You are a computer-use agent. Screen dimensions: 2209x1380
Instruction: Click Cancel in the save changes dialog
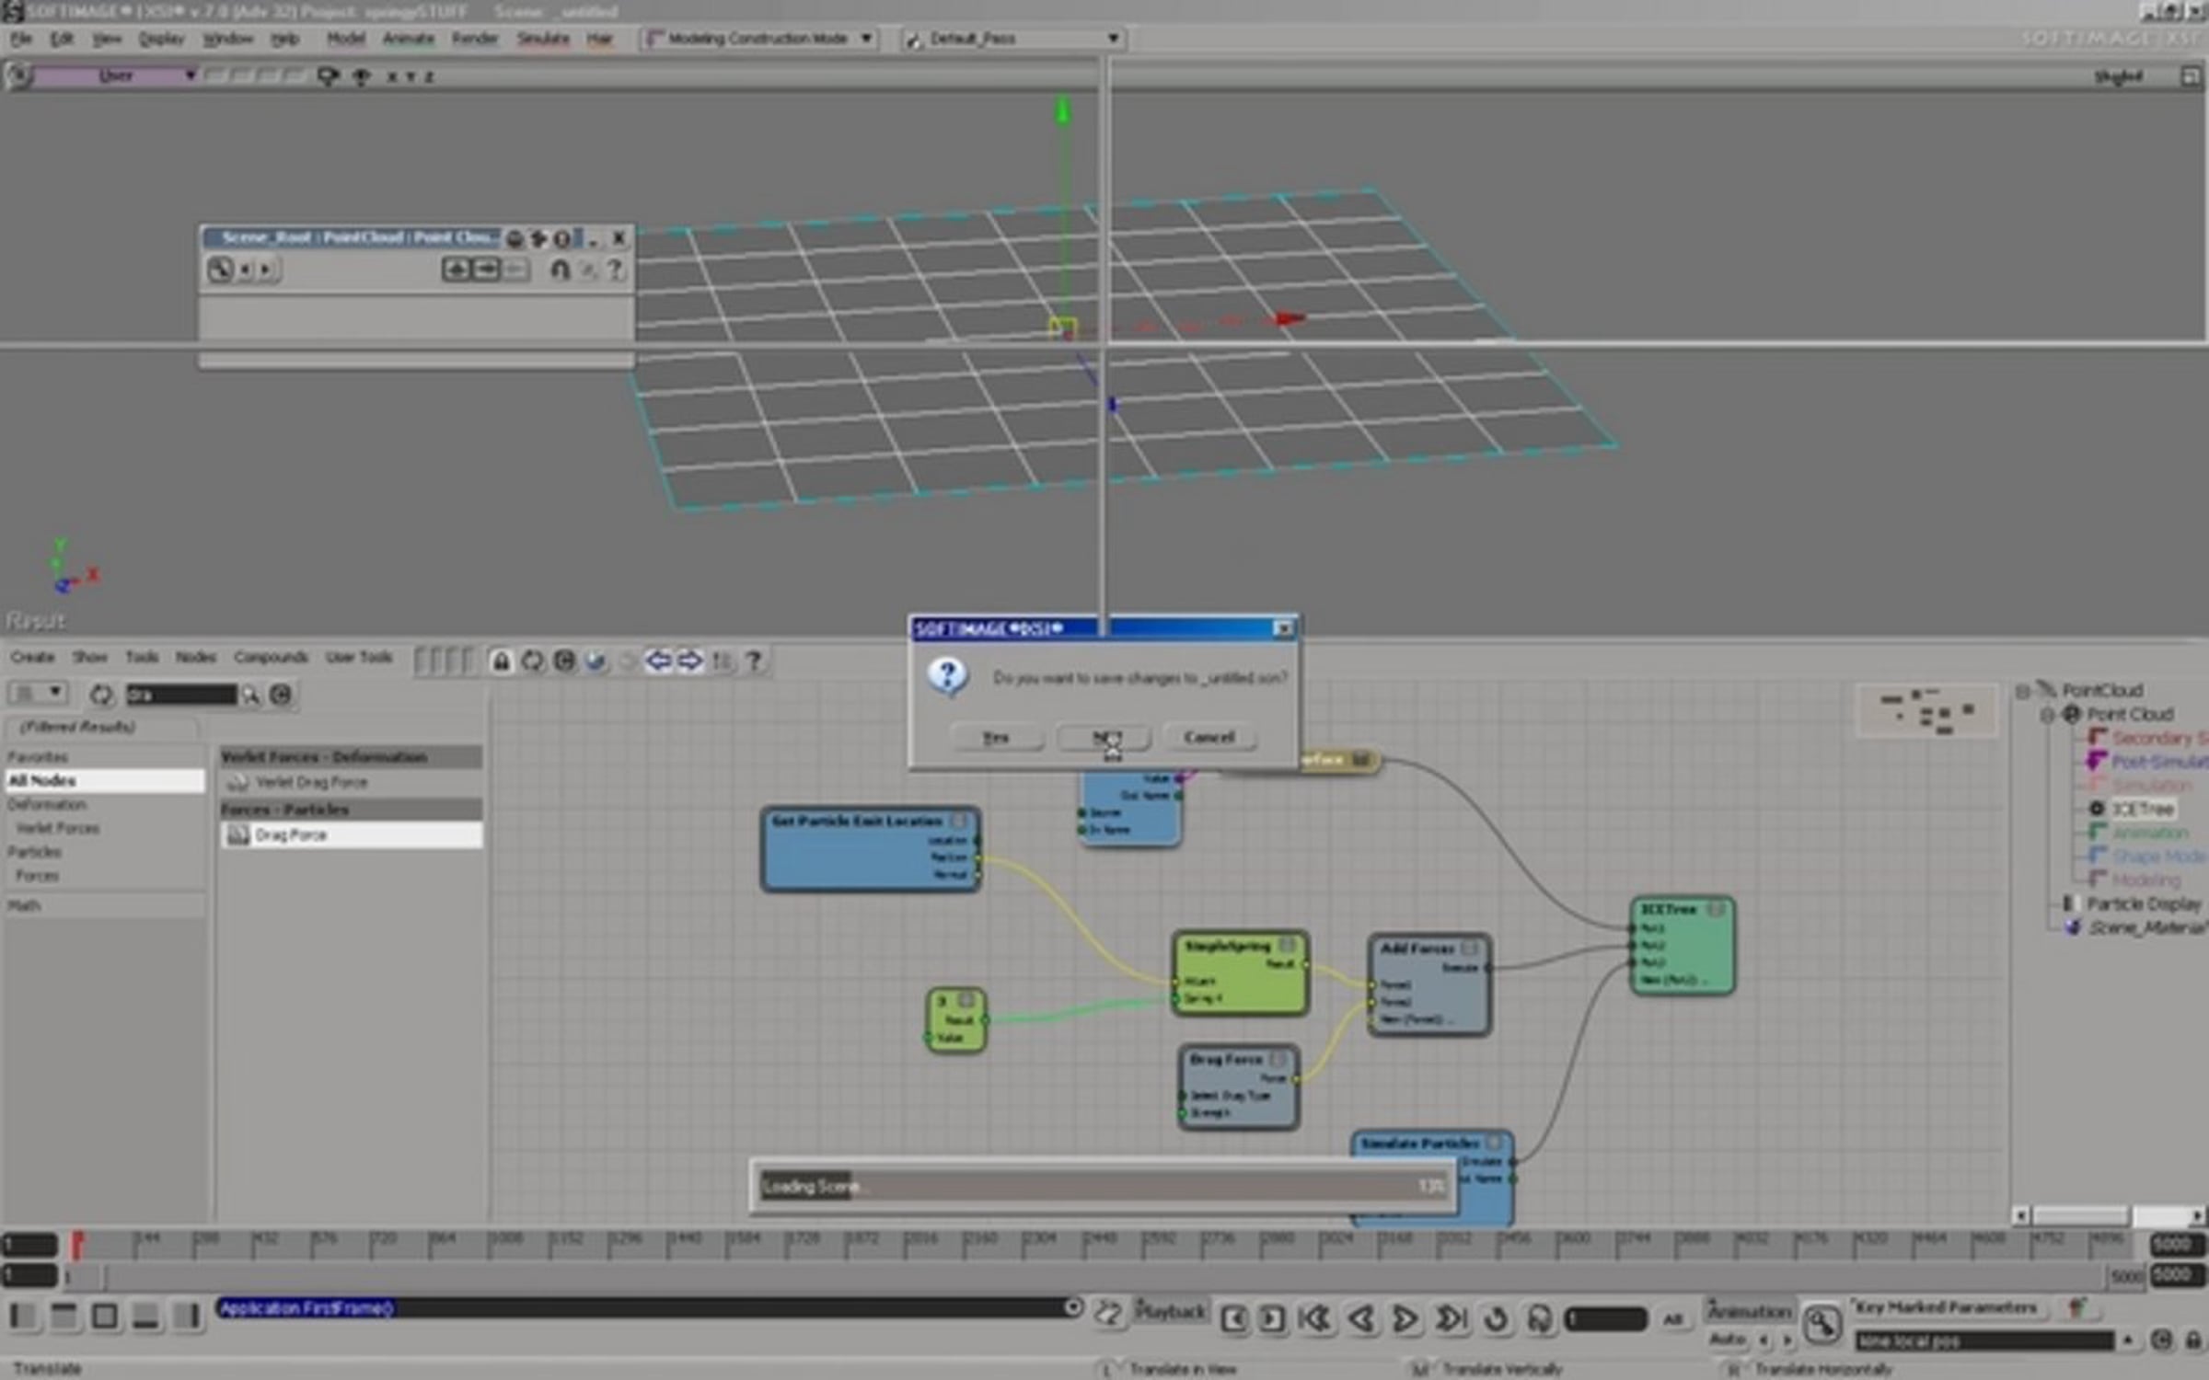tap(1209, 738)
